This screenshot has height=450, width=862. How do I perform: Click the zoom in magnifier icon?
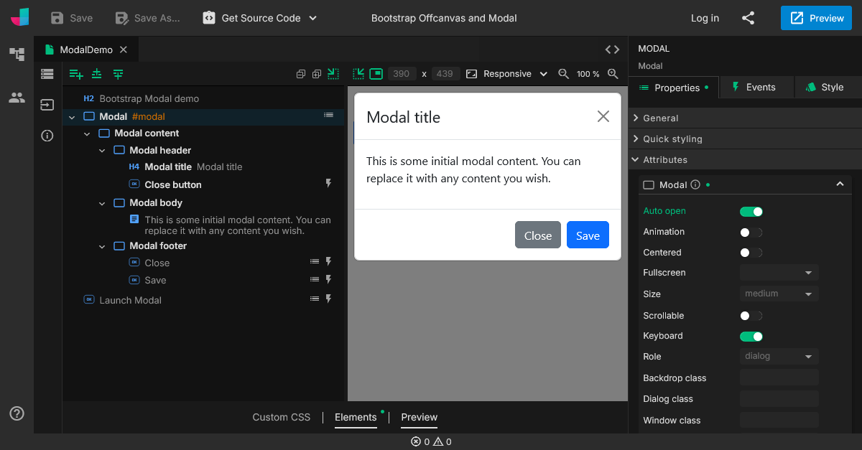pos(613,74)
